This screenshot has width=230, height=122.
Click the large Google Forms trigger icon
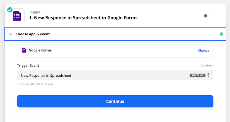tap(17, 16)
